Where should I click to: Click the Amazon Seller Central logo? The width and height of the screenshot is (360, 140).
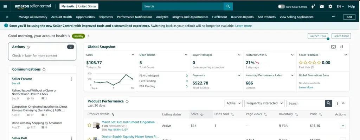(x=33, y=6)
